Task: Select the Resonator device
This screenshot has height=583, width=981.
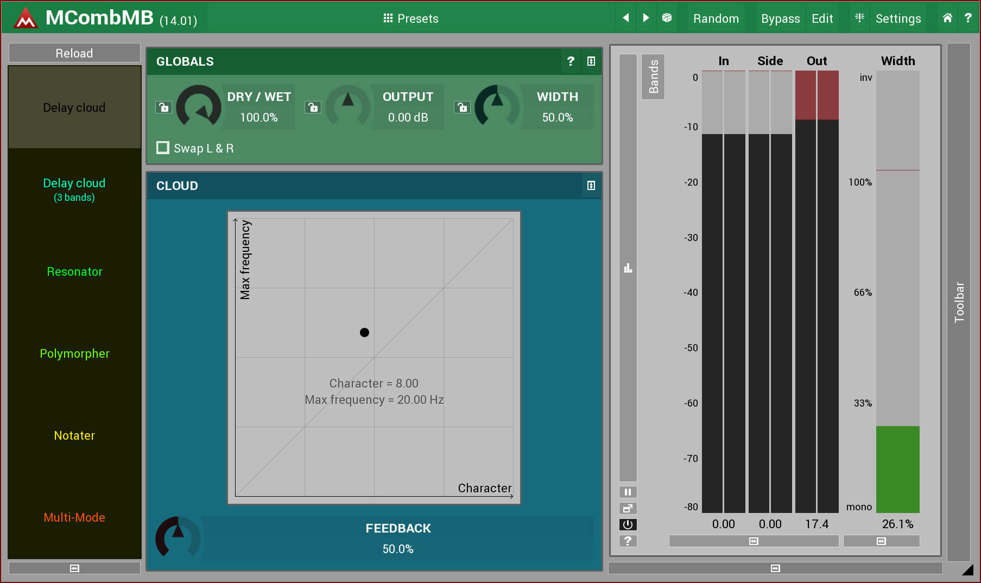Action: click(x=74, y=271)
